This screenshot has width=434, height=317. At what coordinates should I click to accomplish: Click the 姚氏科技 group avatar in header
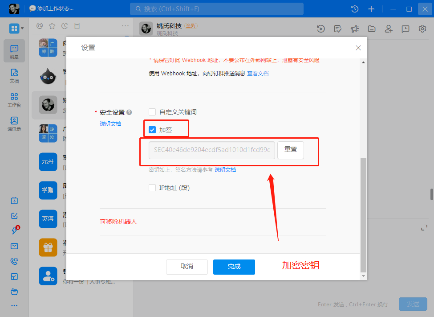[146, 29]
